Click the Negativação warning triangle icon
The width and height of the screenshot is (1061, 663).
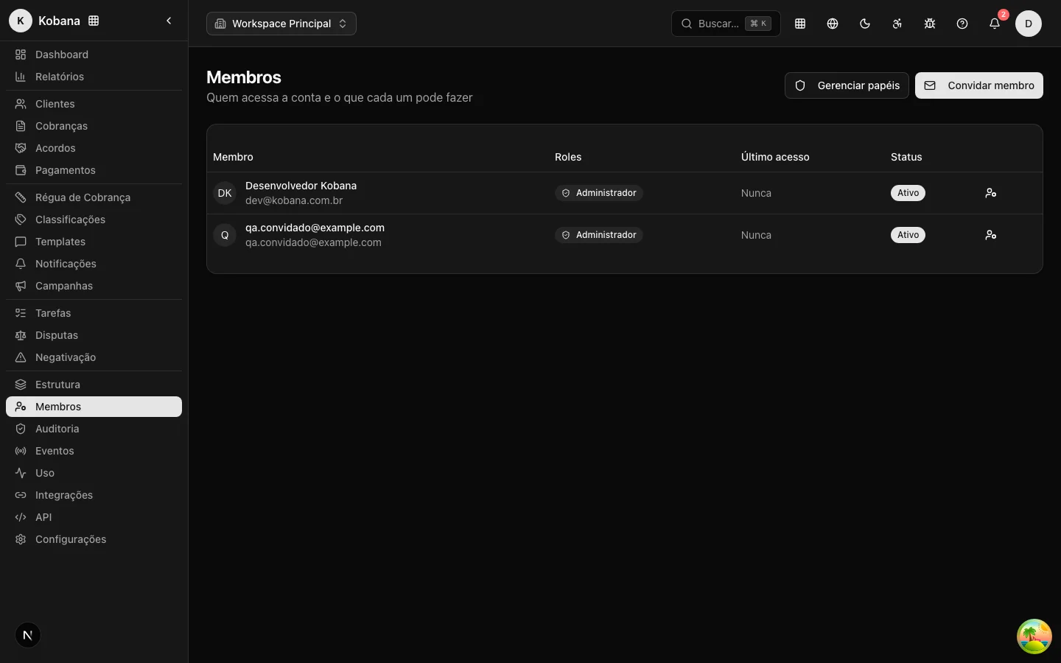click(21, 357)
